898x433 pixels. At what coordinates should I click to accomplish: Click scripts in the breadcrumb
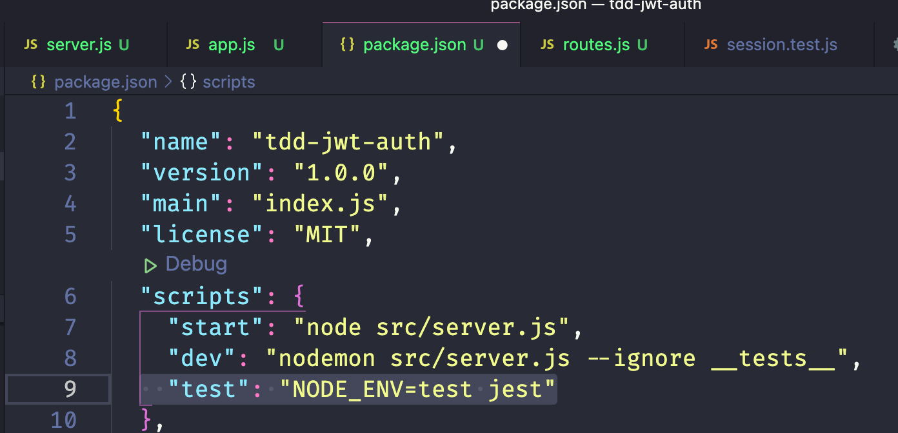click(x=229, y=82)
